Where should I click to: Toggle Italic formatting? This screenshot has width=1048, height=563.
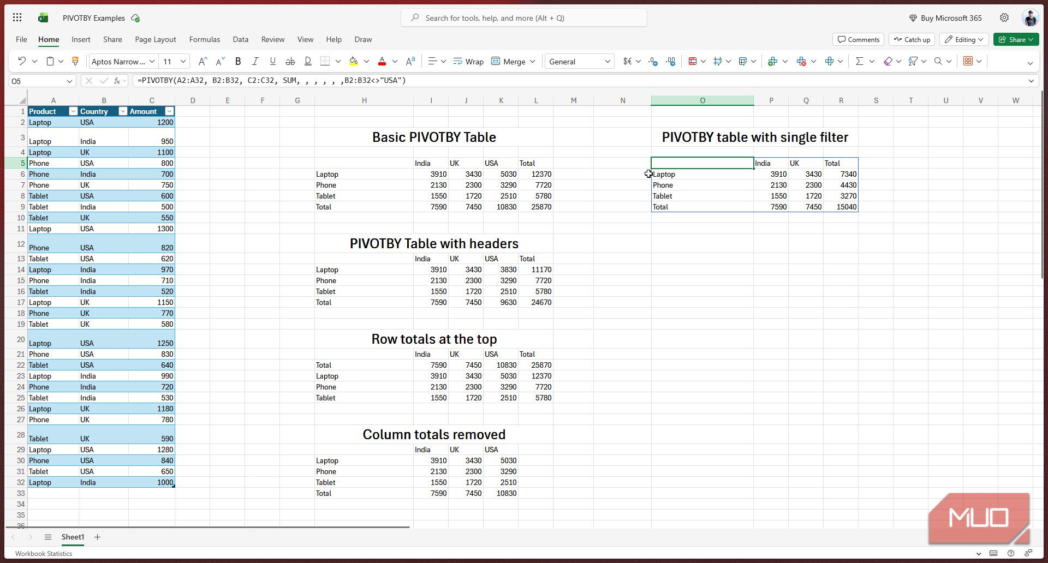255,61
